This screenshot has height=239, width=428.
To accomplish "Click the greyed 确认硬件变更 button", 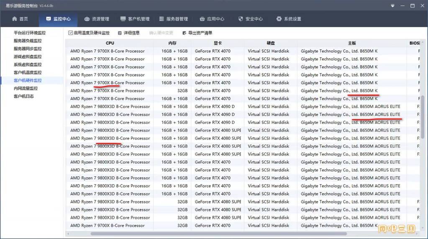I will [x=161, y=33].
